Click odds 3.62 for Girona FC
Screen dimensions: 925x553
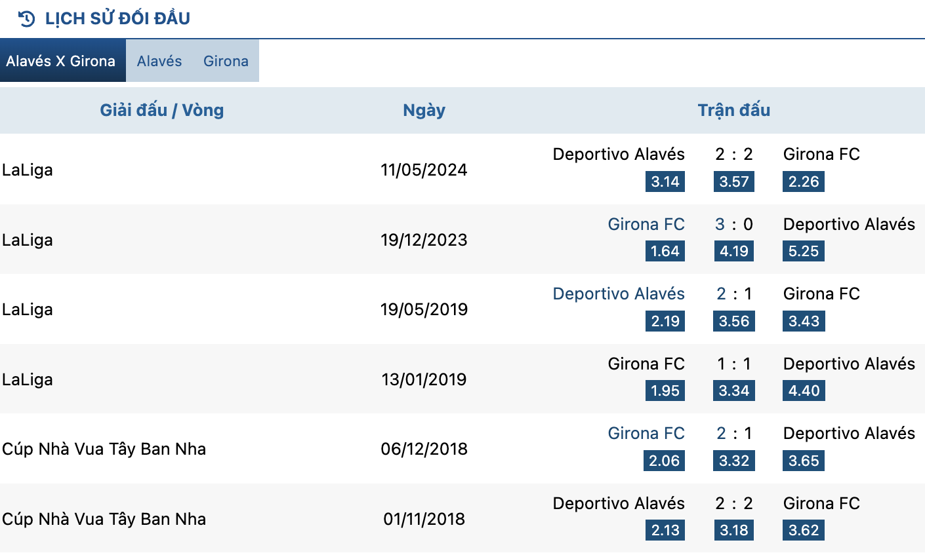click(804, 530)
